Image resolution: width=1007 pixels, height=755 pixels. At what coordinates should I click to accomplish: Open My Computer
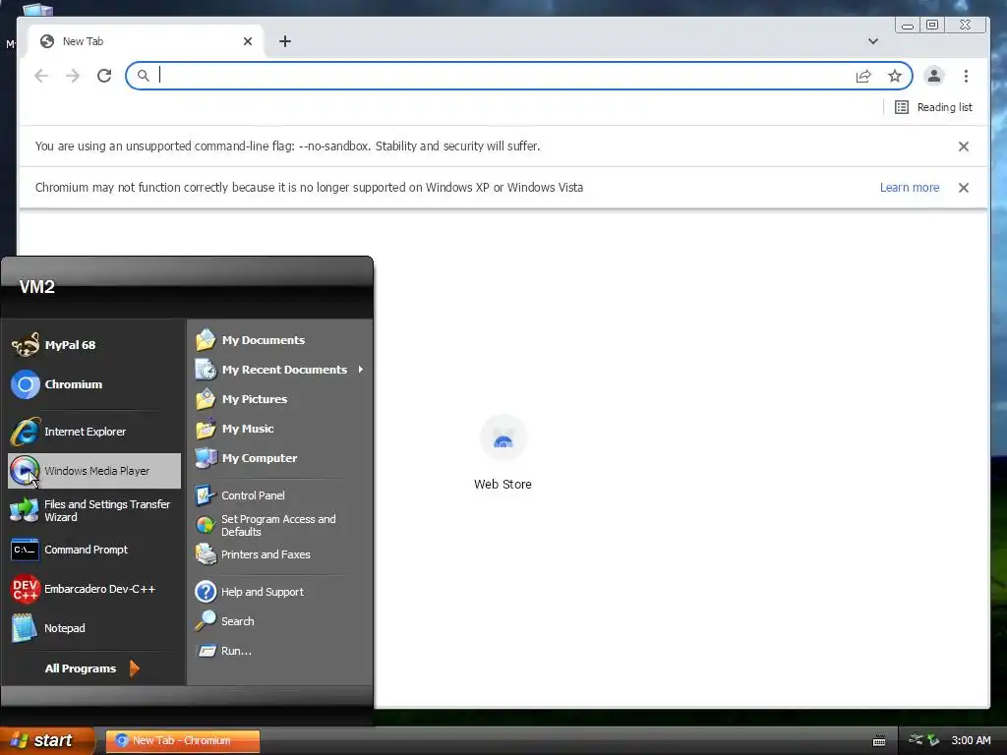tap(280, 458)
